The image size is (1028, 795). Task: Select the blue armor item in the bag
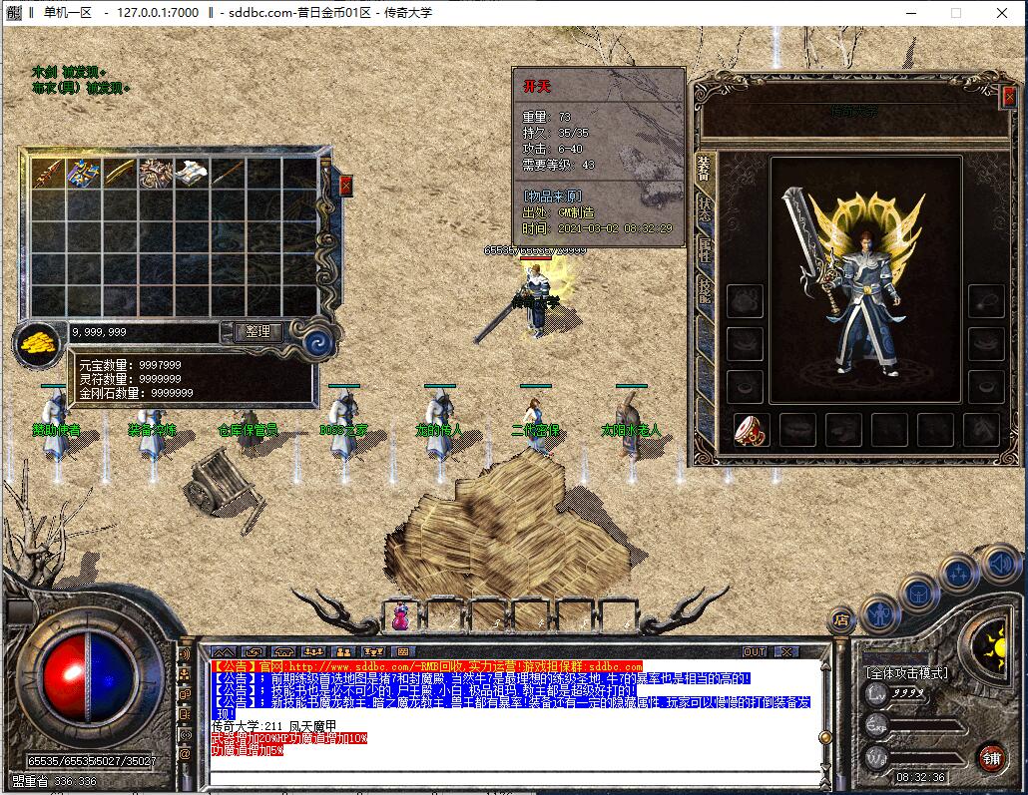[84, 173]
